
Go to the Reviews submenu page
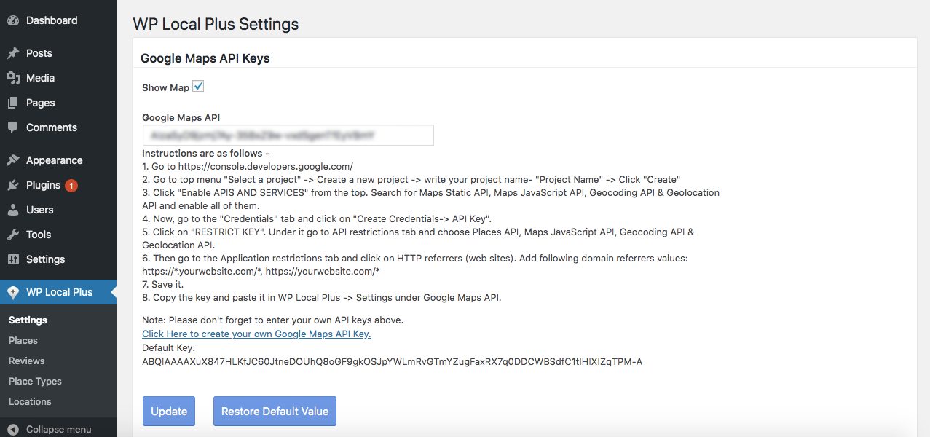[x=27, y=361]
